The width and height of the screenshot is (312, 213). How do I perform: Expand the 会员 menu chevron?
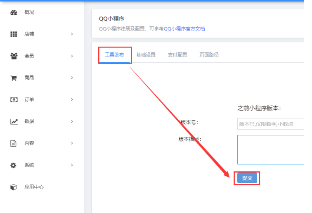point(72,56)
